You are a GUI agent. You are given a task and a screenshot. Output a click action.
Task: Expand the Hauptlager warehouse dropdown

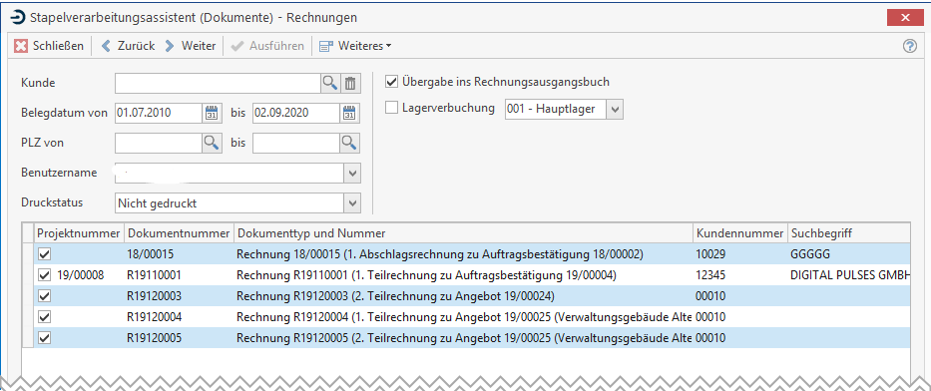click(616, 109)
